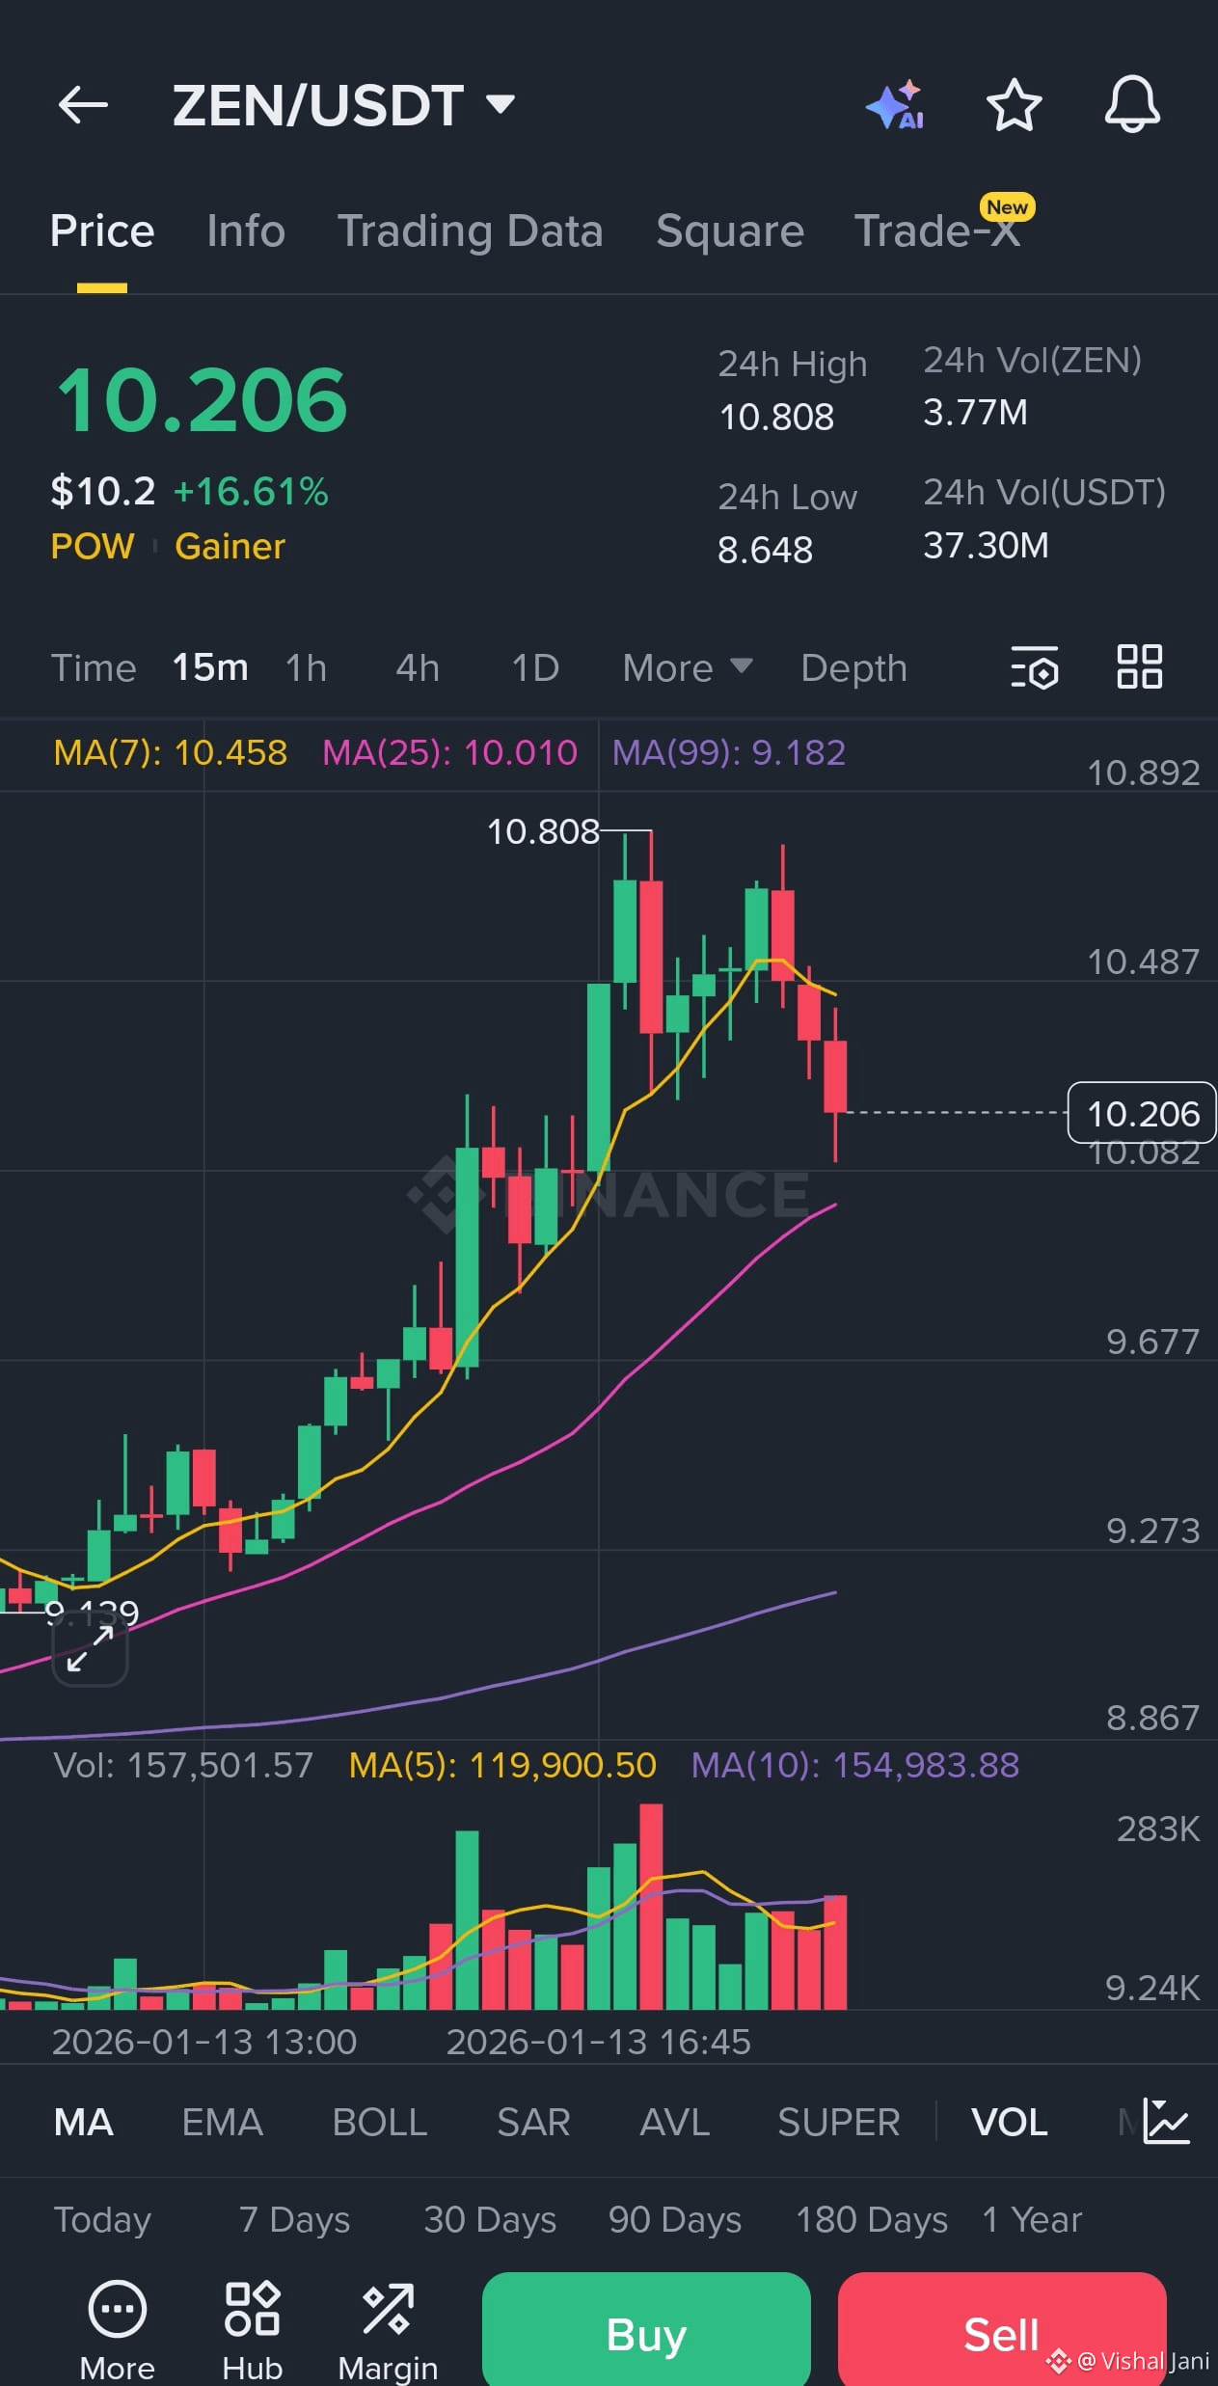Screen dimensions: 1218x2386
Task: Toggle the SUPER indicator
Action: (x=838, y=2122)
